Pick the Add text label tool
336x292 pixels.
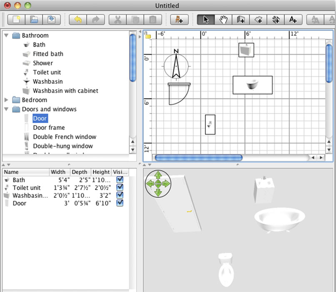[x=293, y=20]
